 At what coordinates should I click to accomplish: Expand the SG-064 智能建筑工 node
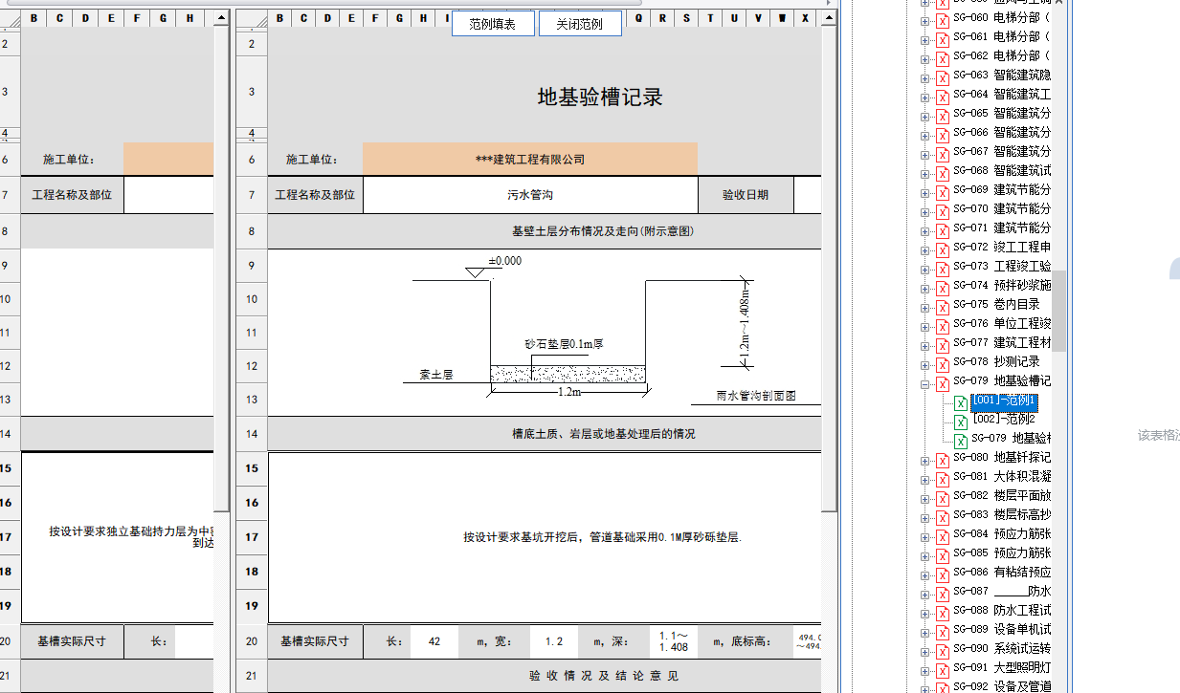click(x=924, y=97)
